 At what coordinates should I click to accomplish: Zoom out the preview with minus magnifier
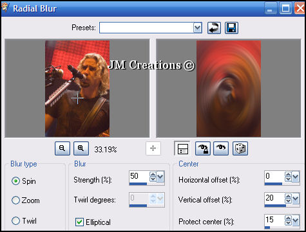[x=62, y=148]
